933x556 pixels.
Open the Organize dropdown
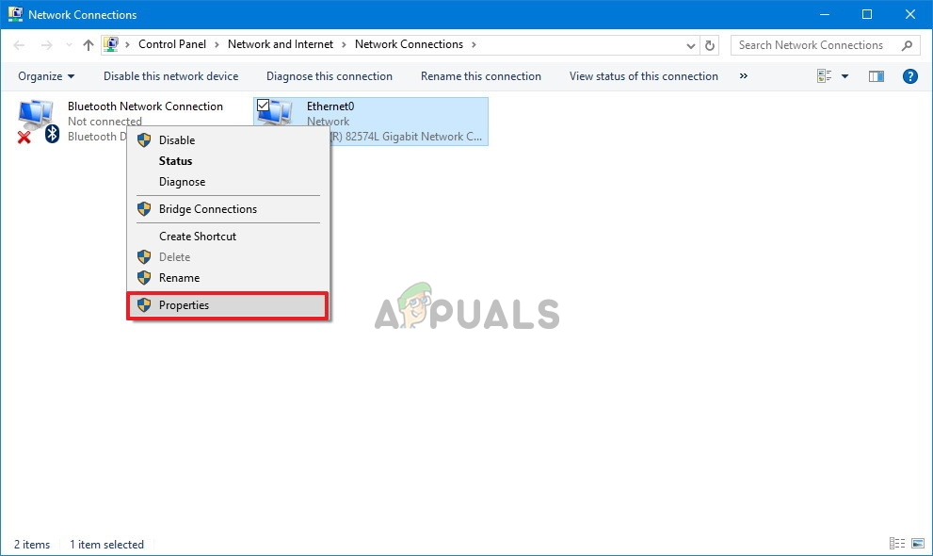tap(44, 76)
